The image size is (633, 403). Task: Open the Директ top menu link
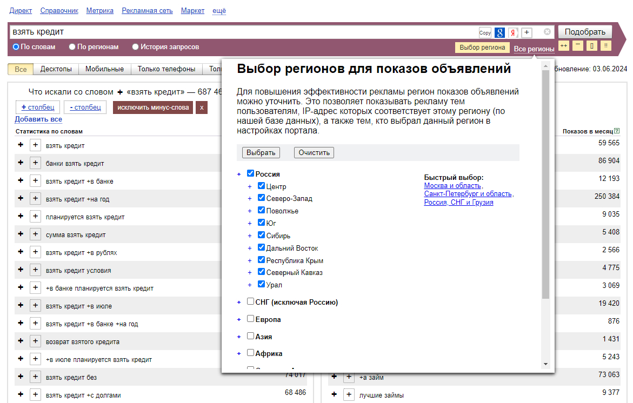(x=21, y=10)
